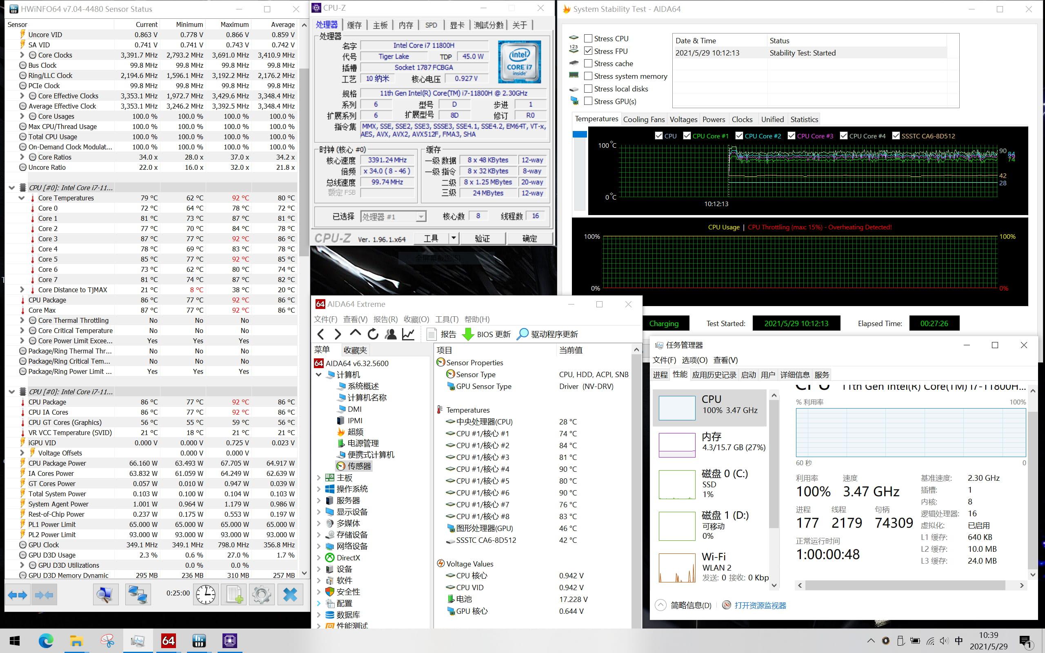Viewport: 1045px width, 653px height.
Task: Click the 打开资源监视器 link
Action: pos(760,606)
